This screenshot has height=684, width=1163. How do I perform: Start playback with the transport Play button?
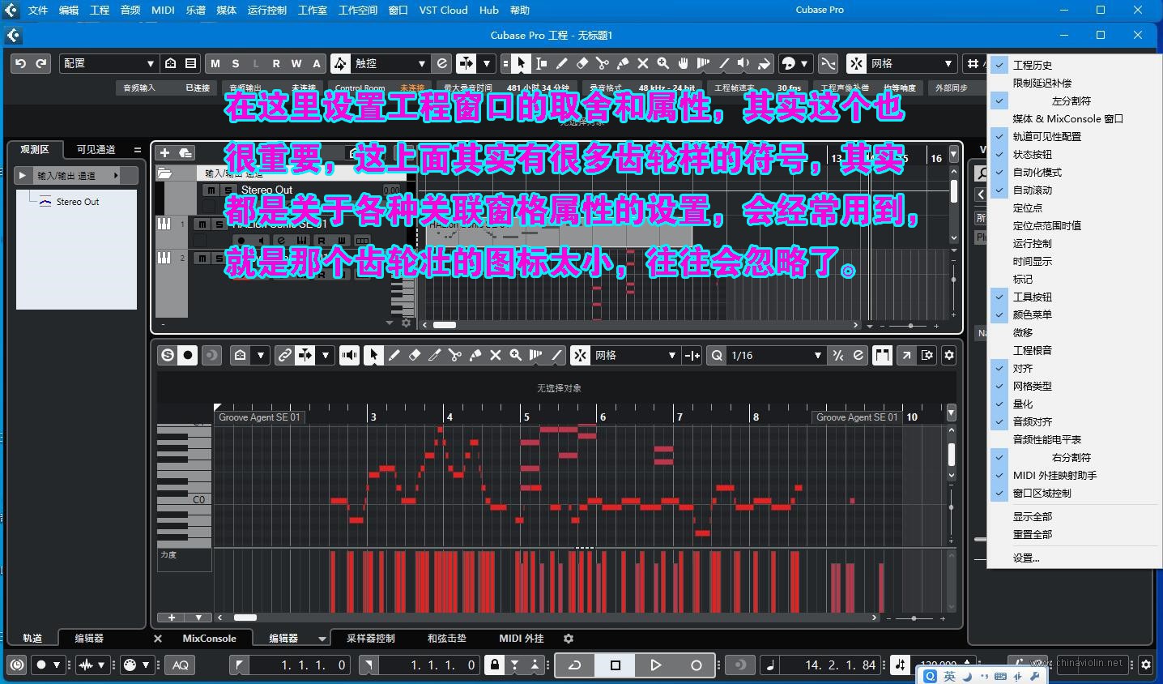(655, 665)
